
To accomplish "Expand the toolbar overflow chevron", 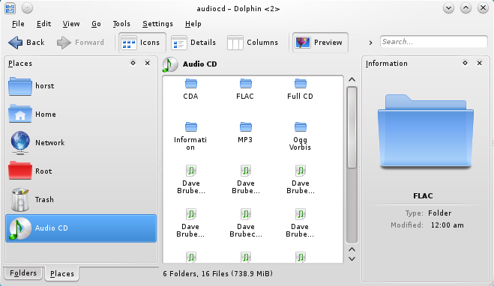I will click(x=371, y=43).
